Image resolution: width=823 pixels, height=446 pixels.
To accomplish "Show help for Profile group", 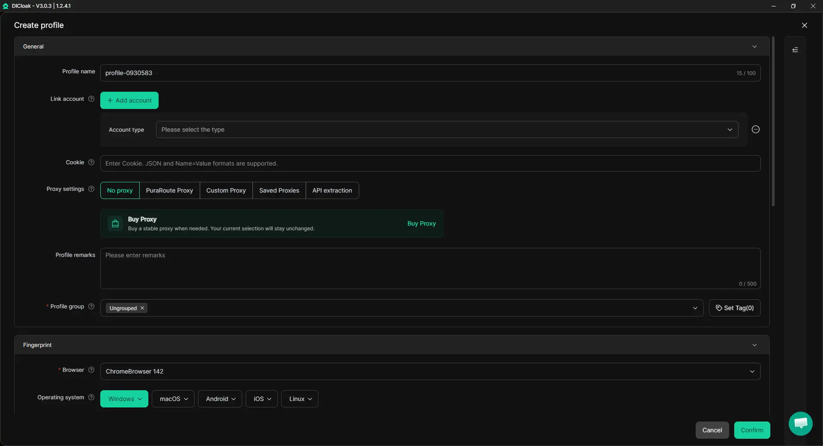I will [x=91, y=307].
